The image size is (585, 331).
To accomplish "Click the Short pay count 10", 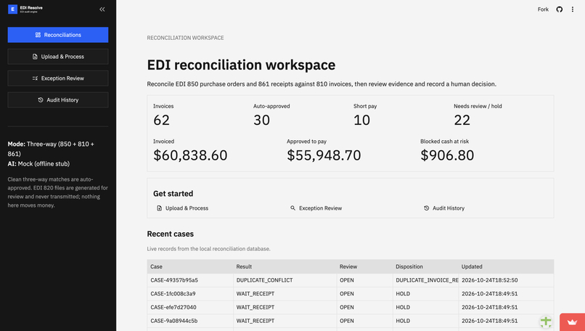I will (x=362, y=120).
